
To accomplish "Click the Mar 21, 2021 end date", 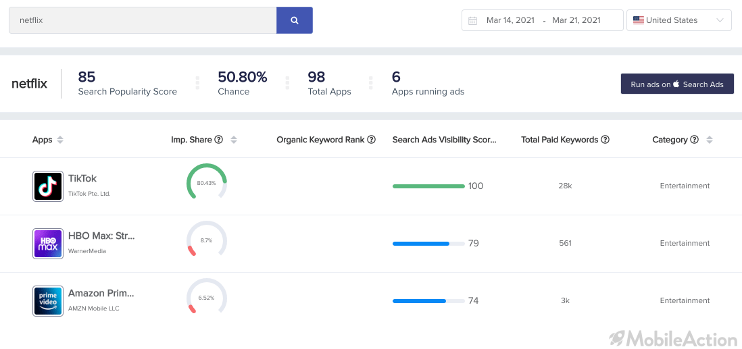I will (x=576, y=20).
